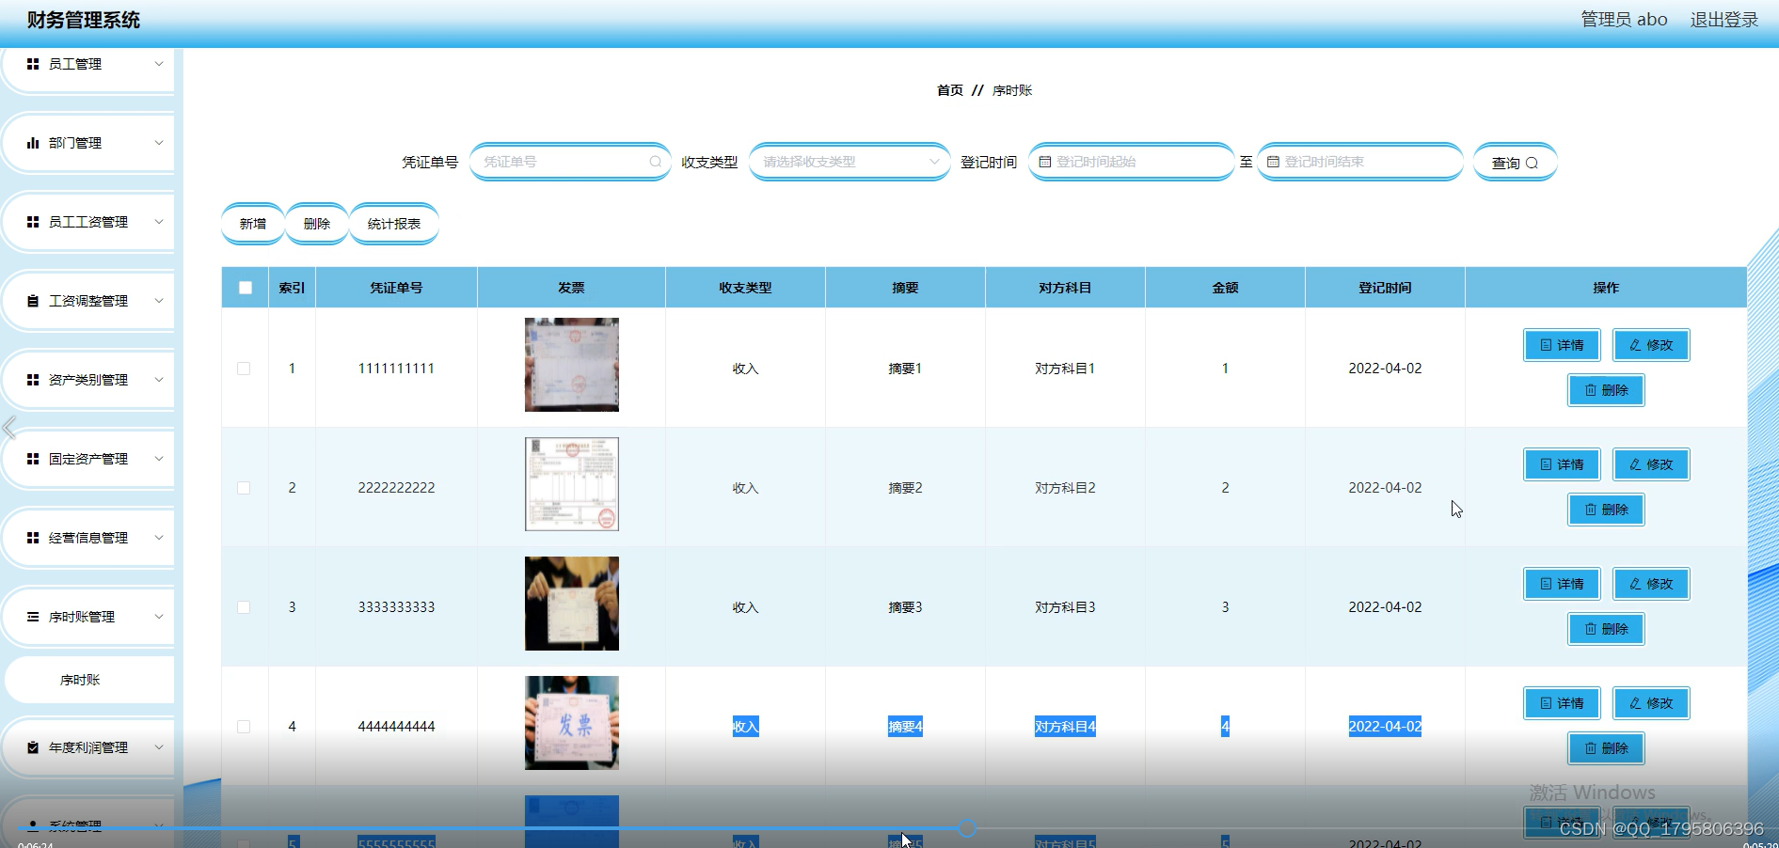Expand 员工管理 menu chevron
This screenshot has height=848, width=1779.
coord(159,64)
